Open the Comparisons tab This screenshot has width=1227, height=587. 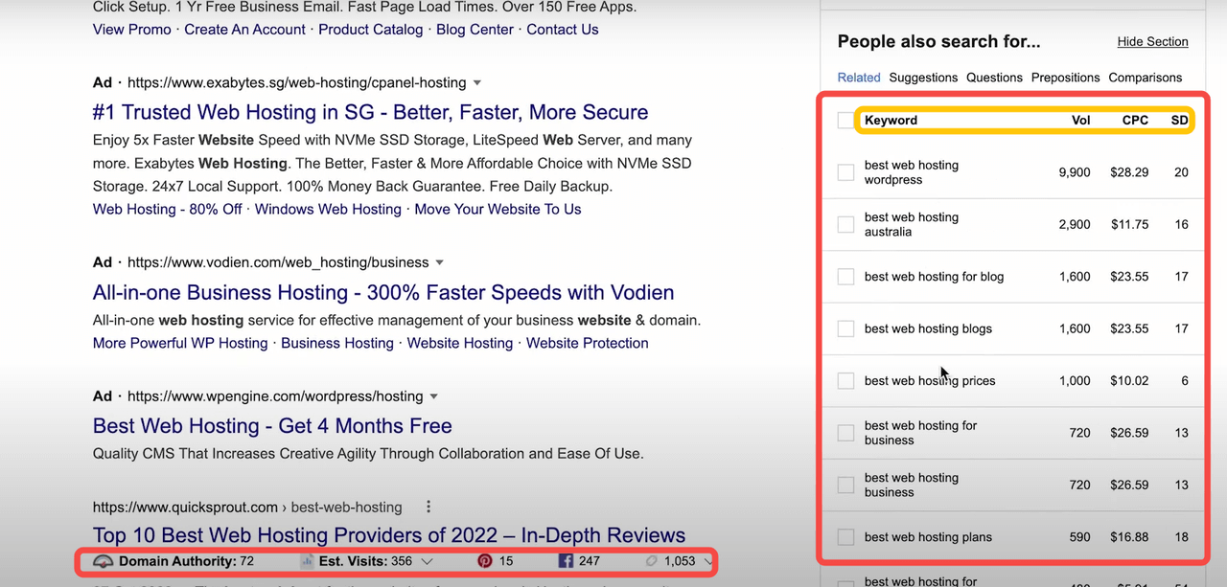click(x=1145, y=78)
